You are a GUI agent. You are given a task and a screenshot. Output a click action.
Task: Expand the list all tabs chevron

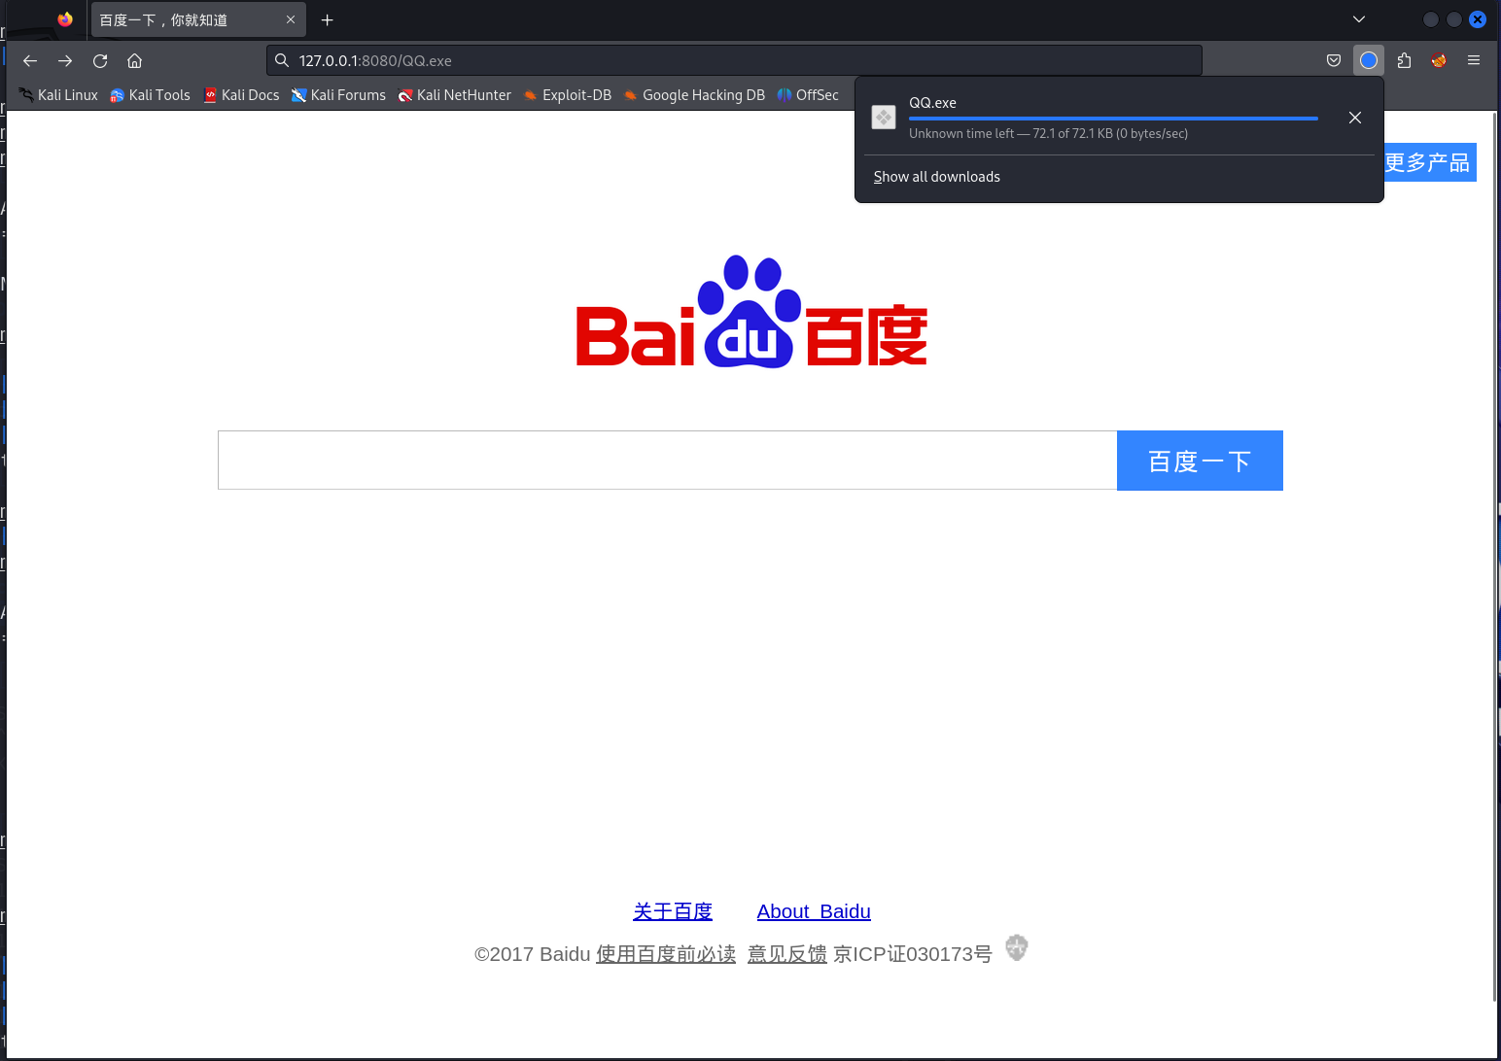(x=1359, y=19)
